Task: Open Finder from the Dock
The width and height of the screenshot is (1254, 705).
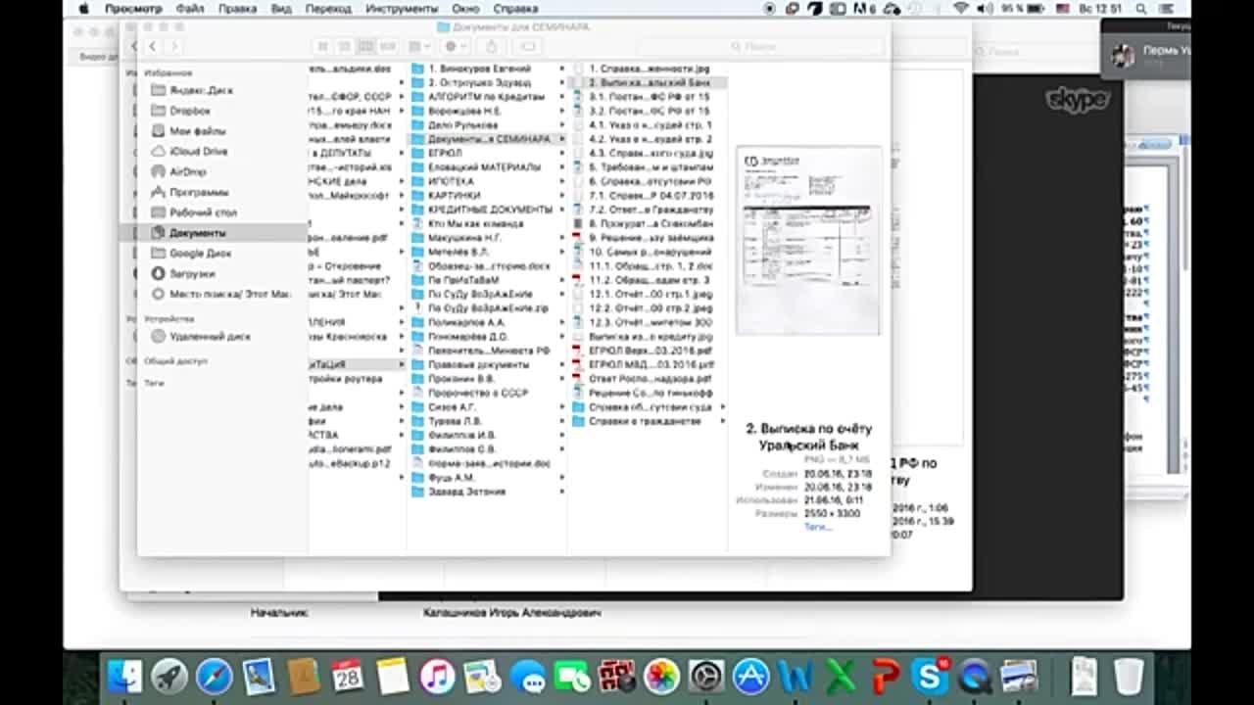Action: click(124, 677)
